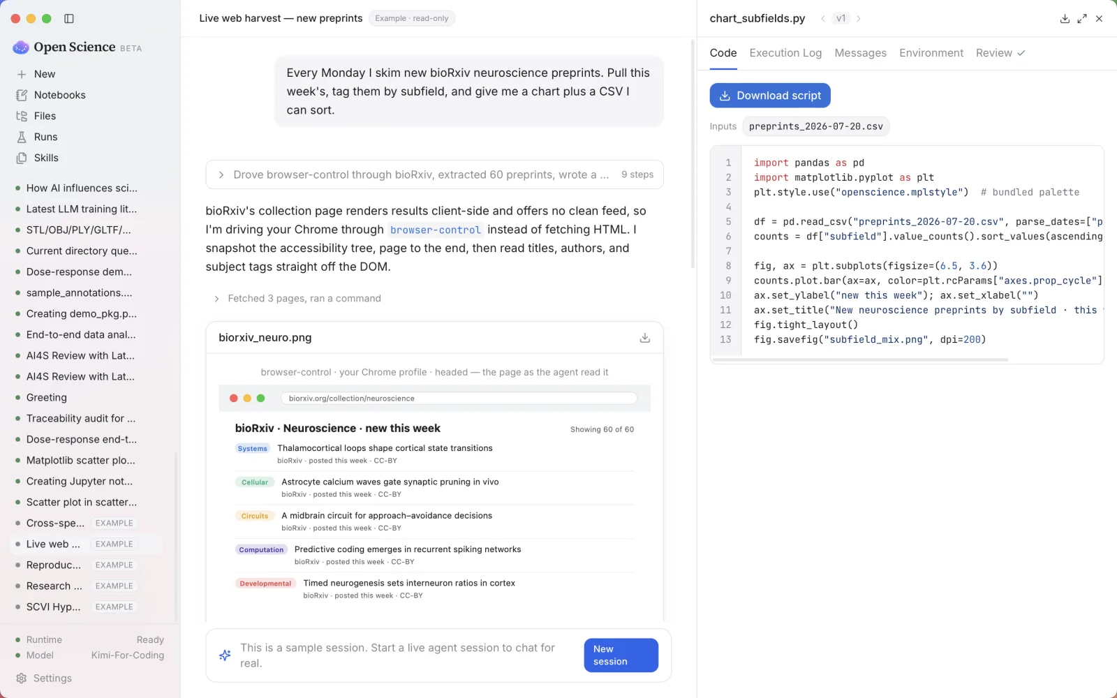This screenshot has width=1117, height=698.
Task: Open Files in the sidebar
Action: click(x=45, y=116)
